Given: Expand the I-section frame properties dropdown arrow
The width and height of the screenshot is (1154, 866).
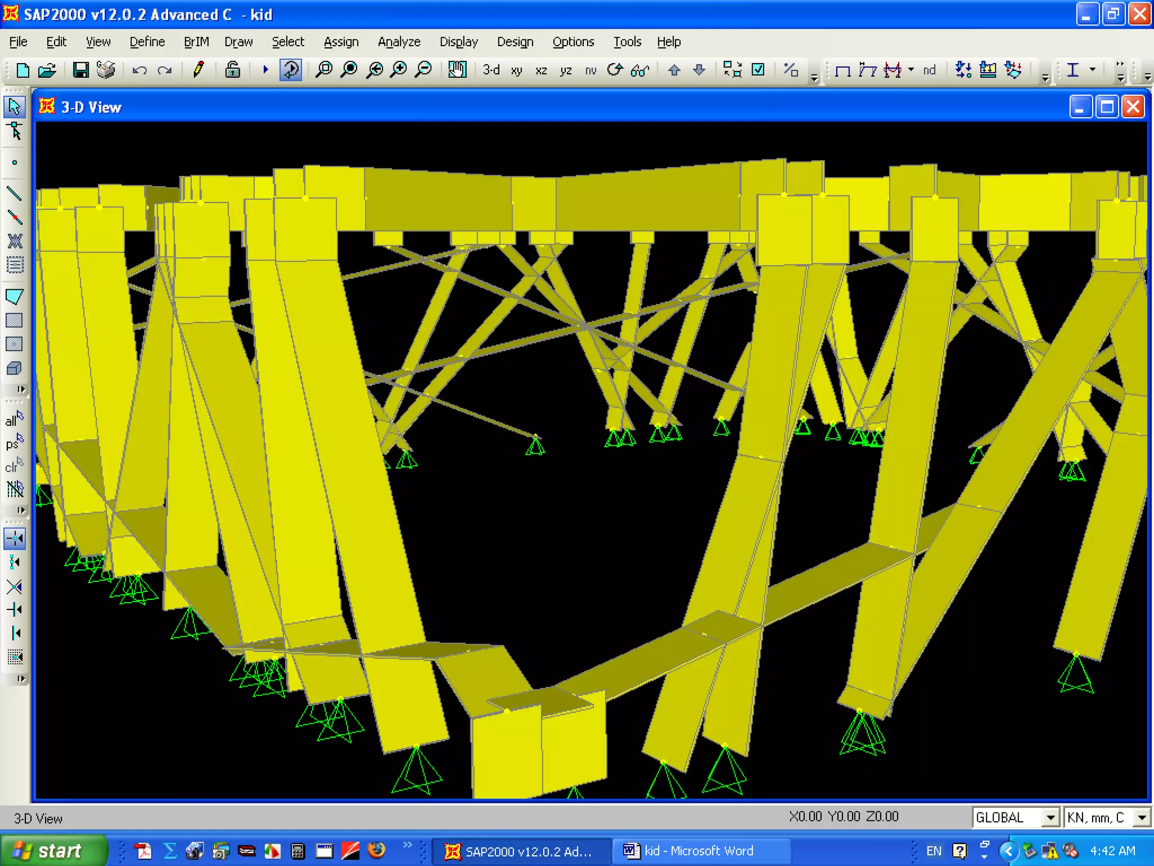Looking at the screenshot, I should (1093, 70).
